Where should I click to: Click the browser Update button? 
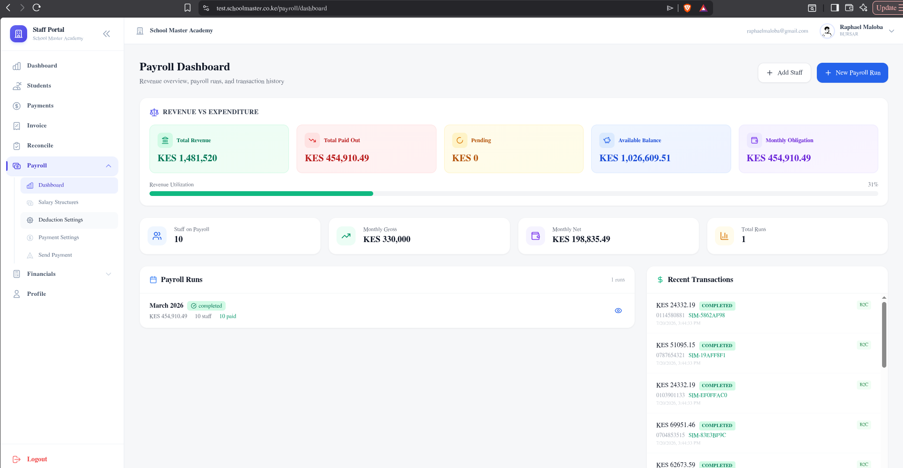[888, 8]
